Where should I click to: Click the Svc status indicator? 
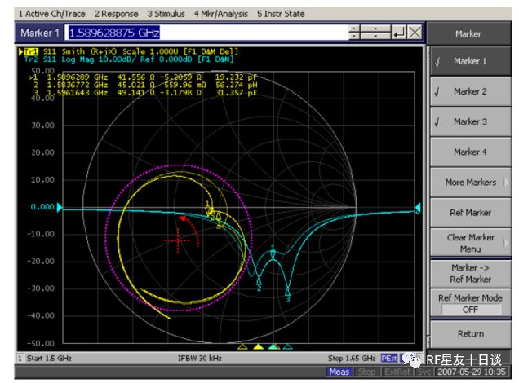[x=424, y=372]
